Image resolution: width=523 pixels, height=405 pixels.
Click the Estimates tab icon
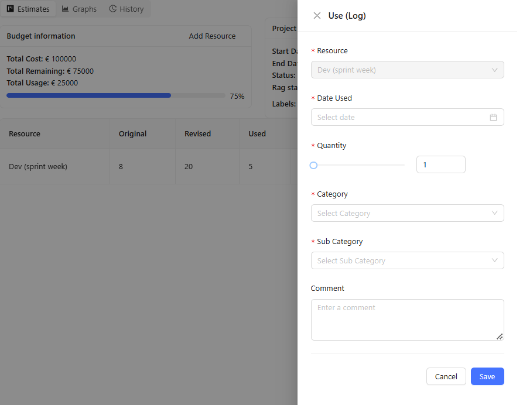(x=11, y=9)
